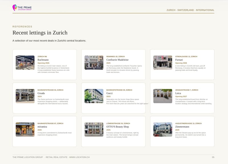The width and height of the screenshot is (228, 164).
Task: Click the REFERENCES section label
Action: click(23, 27)
